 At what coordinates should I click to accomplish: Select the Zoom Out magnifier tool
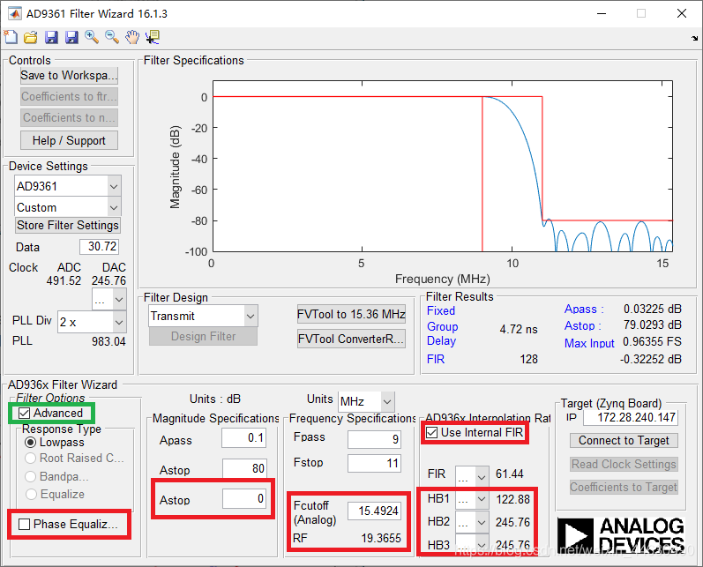[x=112, y=37]
